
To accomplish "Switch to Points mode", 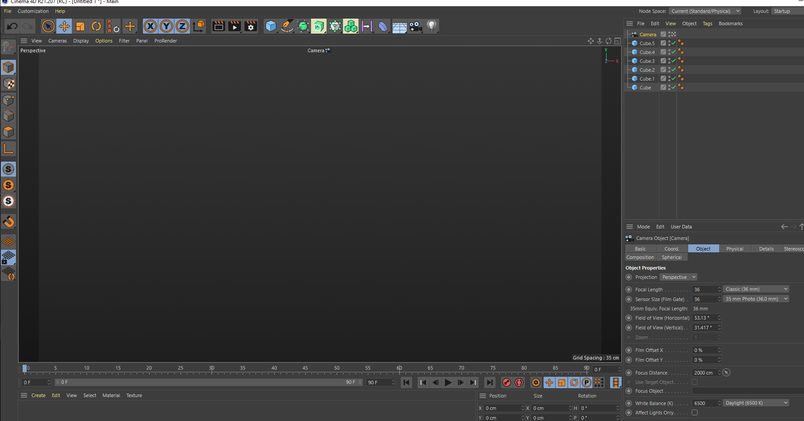I will [8, 100].
